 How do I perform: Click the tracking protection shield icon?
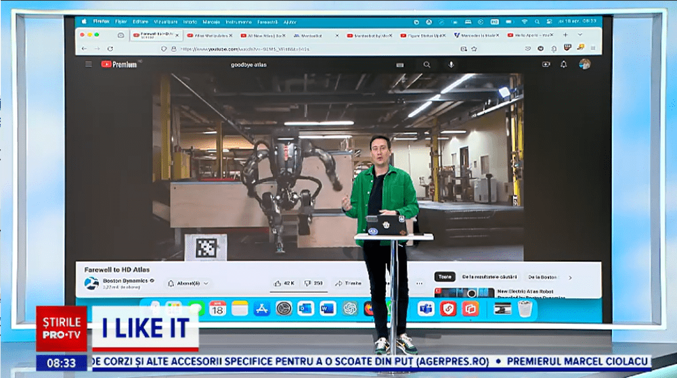click(164, 49)
